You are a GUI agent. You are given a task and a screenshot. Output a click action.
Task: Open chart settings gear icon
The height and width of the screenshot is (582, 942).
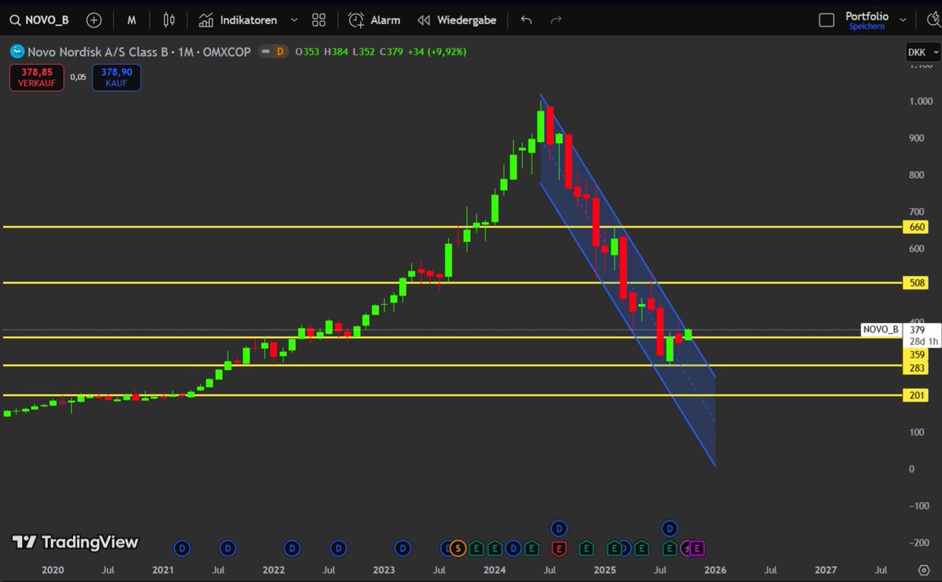(x=924, y=569)
